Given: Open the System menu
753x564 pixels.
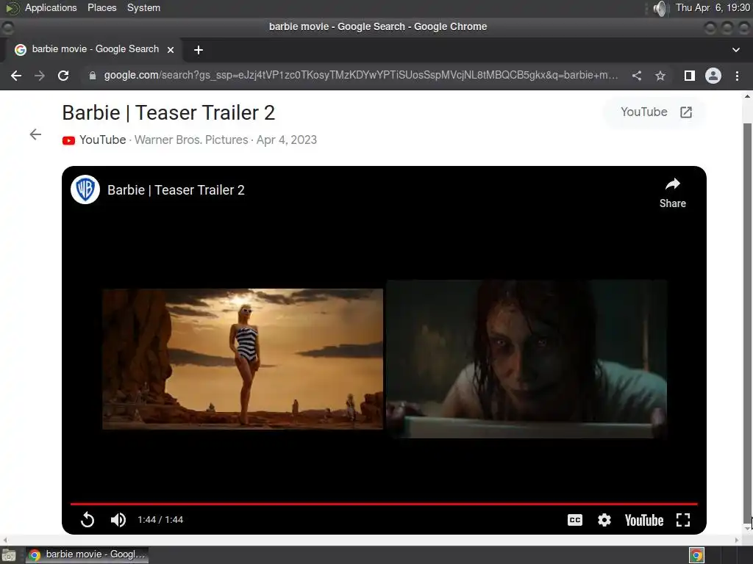Looking at the screenshot, I should [143, 7].
